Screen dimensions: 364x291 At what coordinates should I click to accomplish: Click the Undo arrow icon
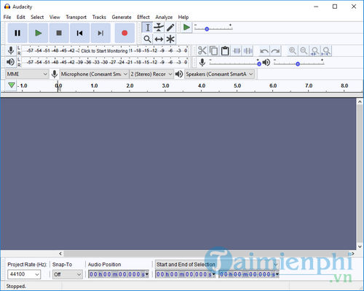pyautogui.click(x=264, y=50)
